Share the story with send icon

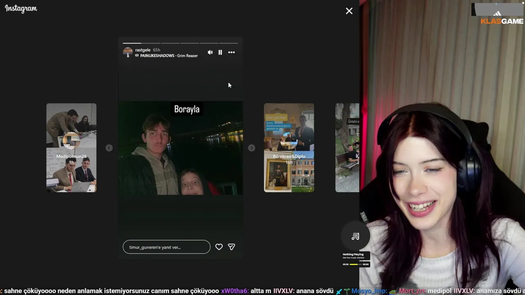pyautogui.click(x=231, y=247)
